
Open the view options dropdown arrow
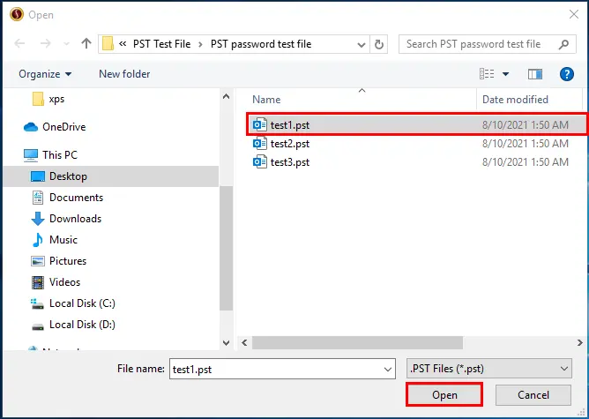tap(503, 74)
